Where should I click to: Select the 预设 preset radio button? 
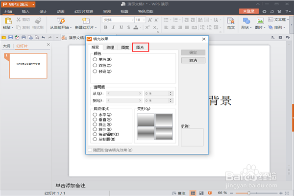(95, 71)
